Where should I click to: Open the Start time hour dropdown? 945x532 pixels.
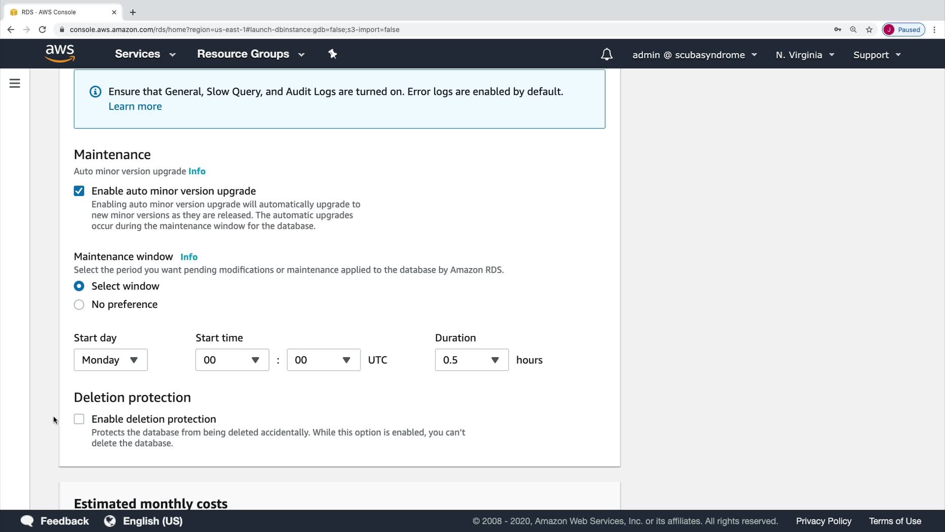coord(232,360)
